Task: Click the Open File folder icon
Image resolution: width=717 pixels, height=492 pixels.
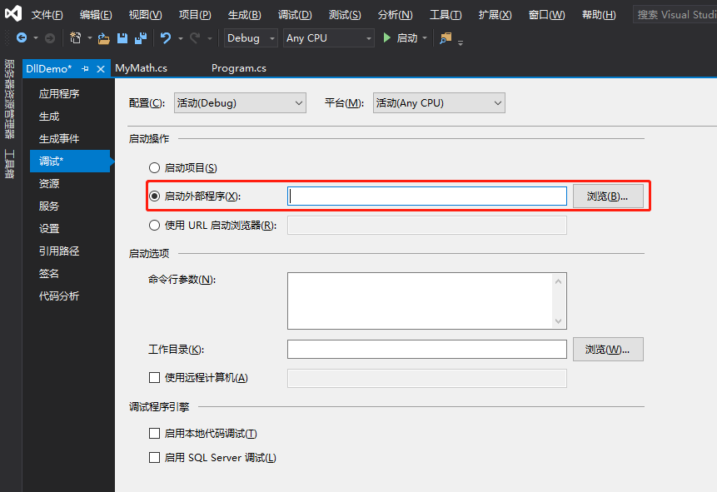Action: tap(104, 39)
